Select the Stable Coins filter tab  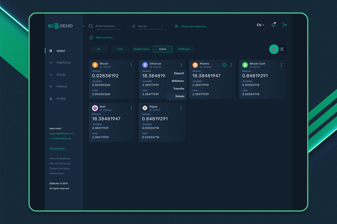(141, 49)
